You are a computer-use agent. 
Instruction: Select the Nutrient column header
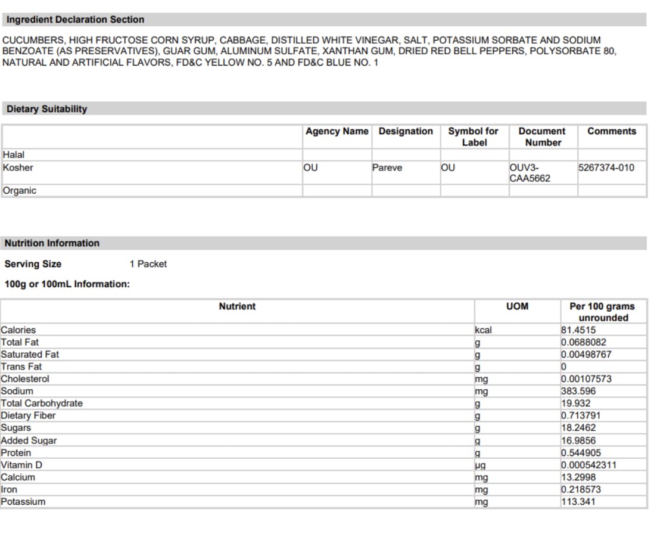tap(237, 306)
